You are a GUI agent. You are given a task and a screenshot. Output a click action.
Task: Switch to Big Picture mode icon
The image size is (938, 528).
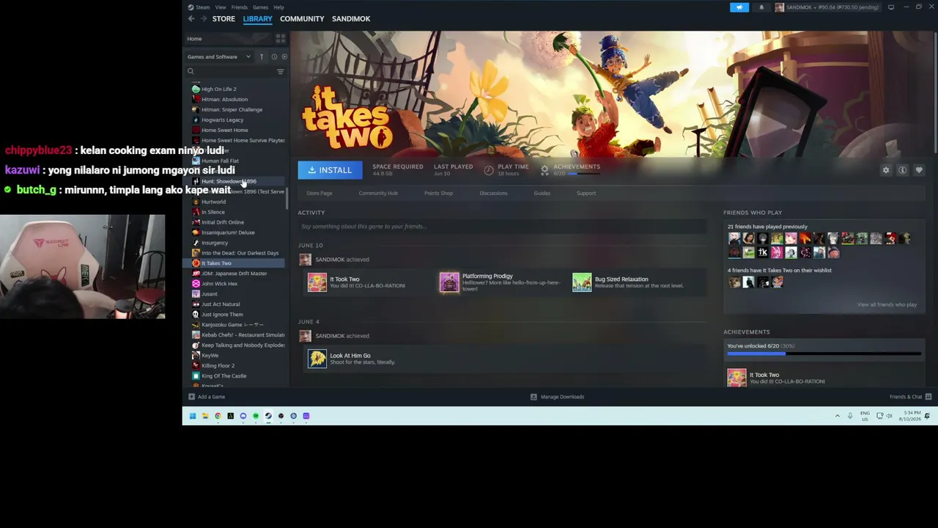891,7
